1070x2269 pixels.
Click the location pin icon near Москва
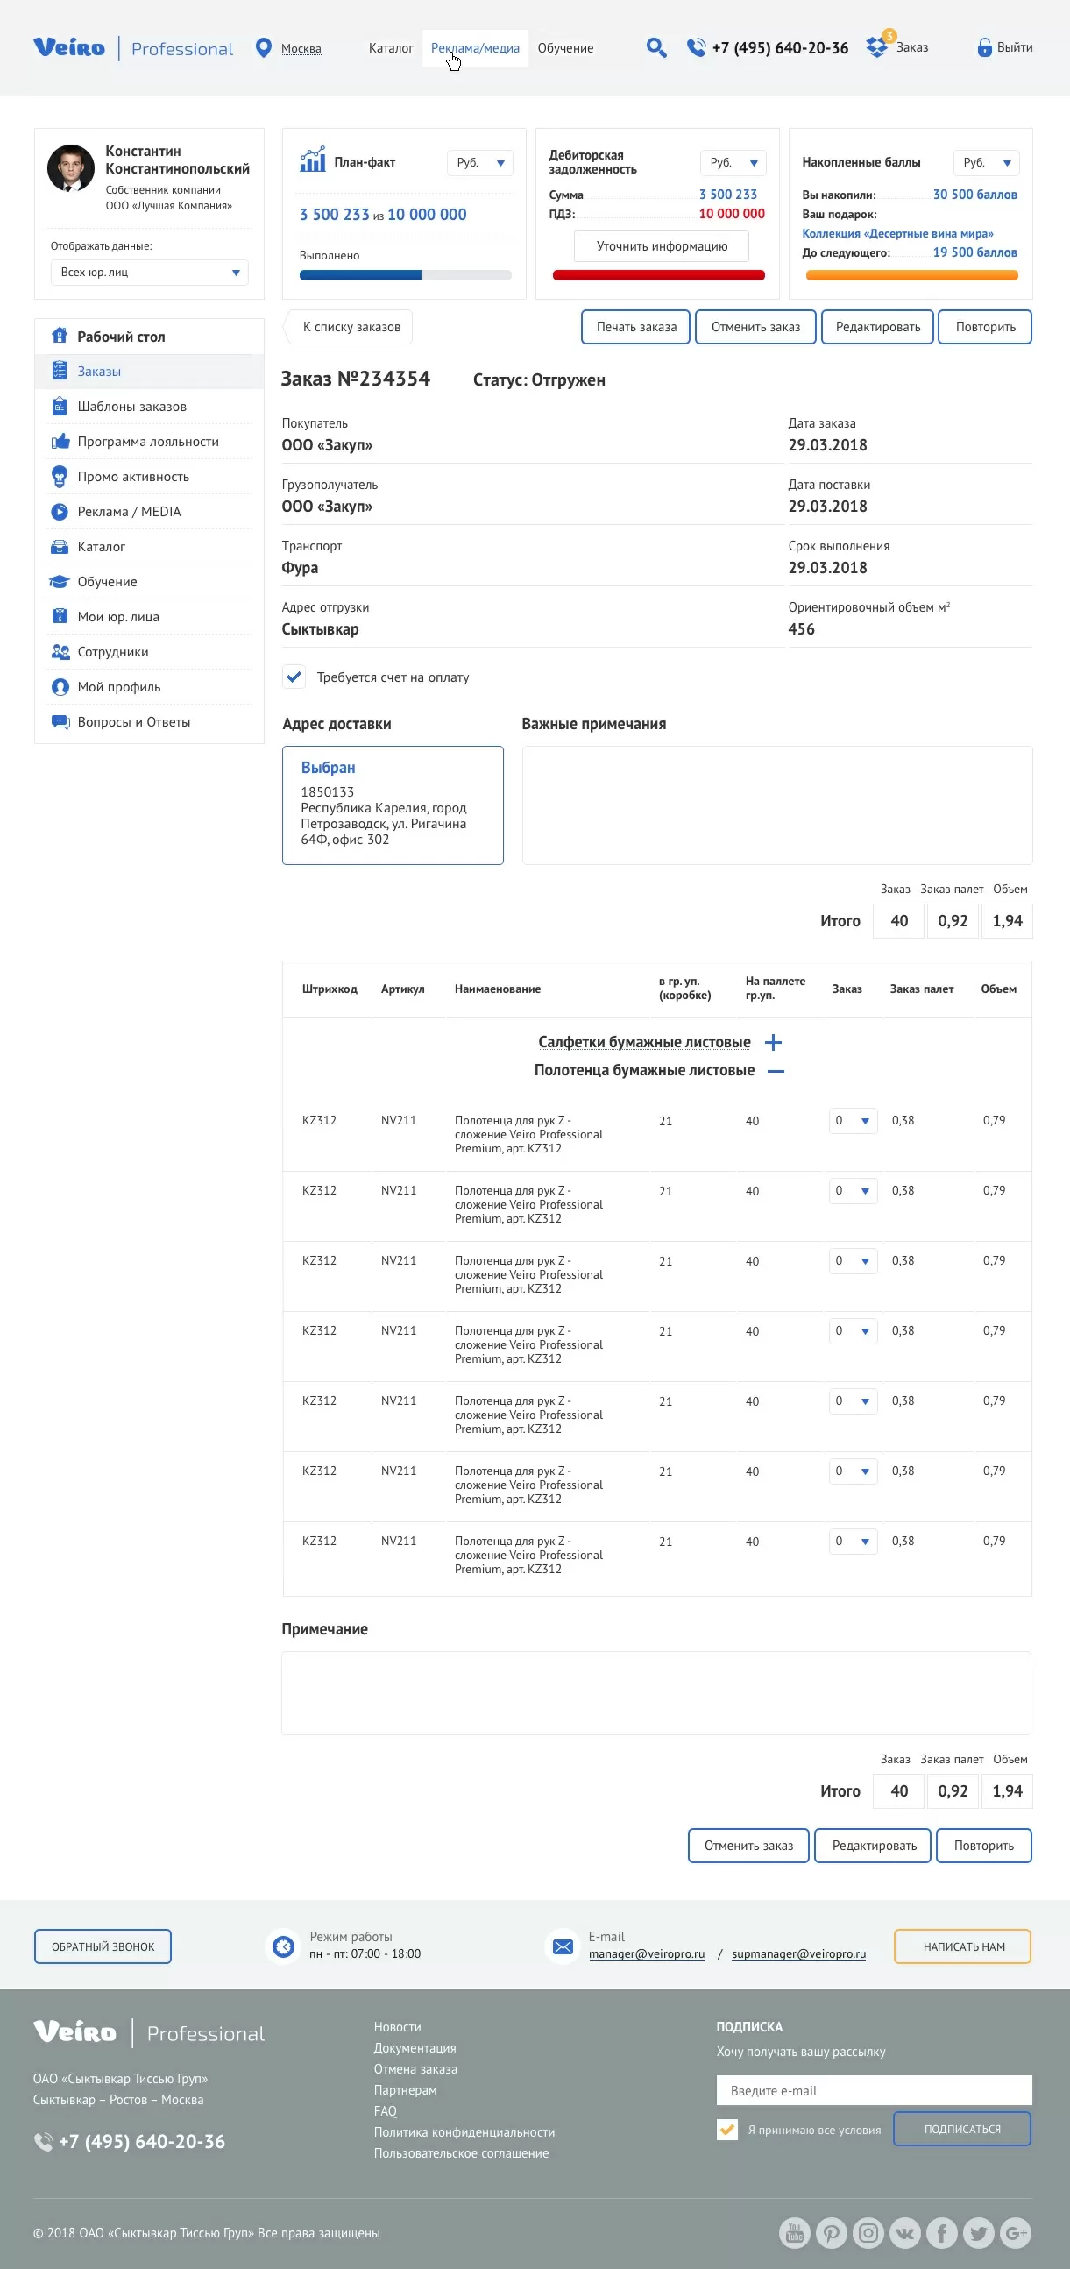pyautogui.click(x=262, y=47)
